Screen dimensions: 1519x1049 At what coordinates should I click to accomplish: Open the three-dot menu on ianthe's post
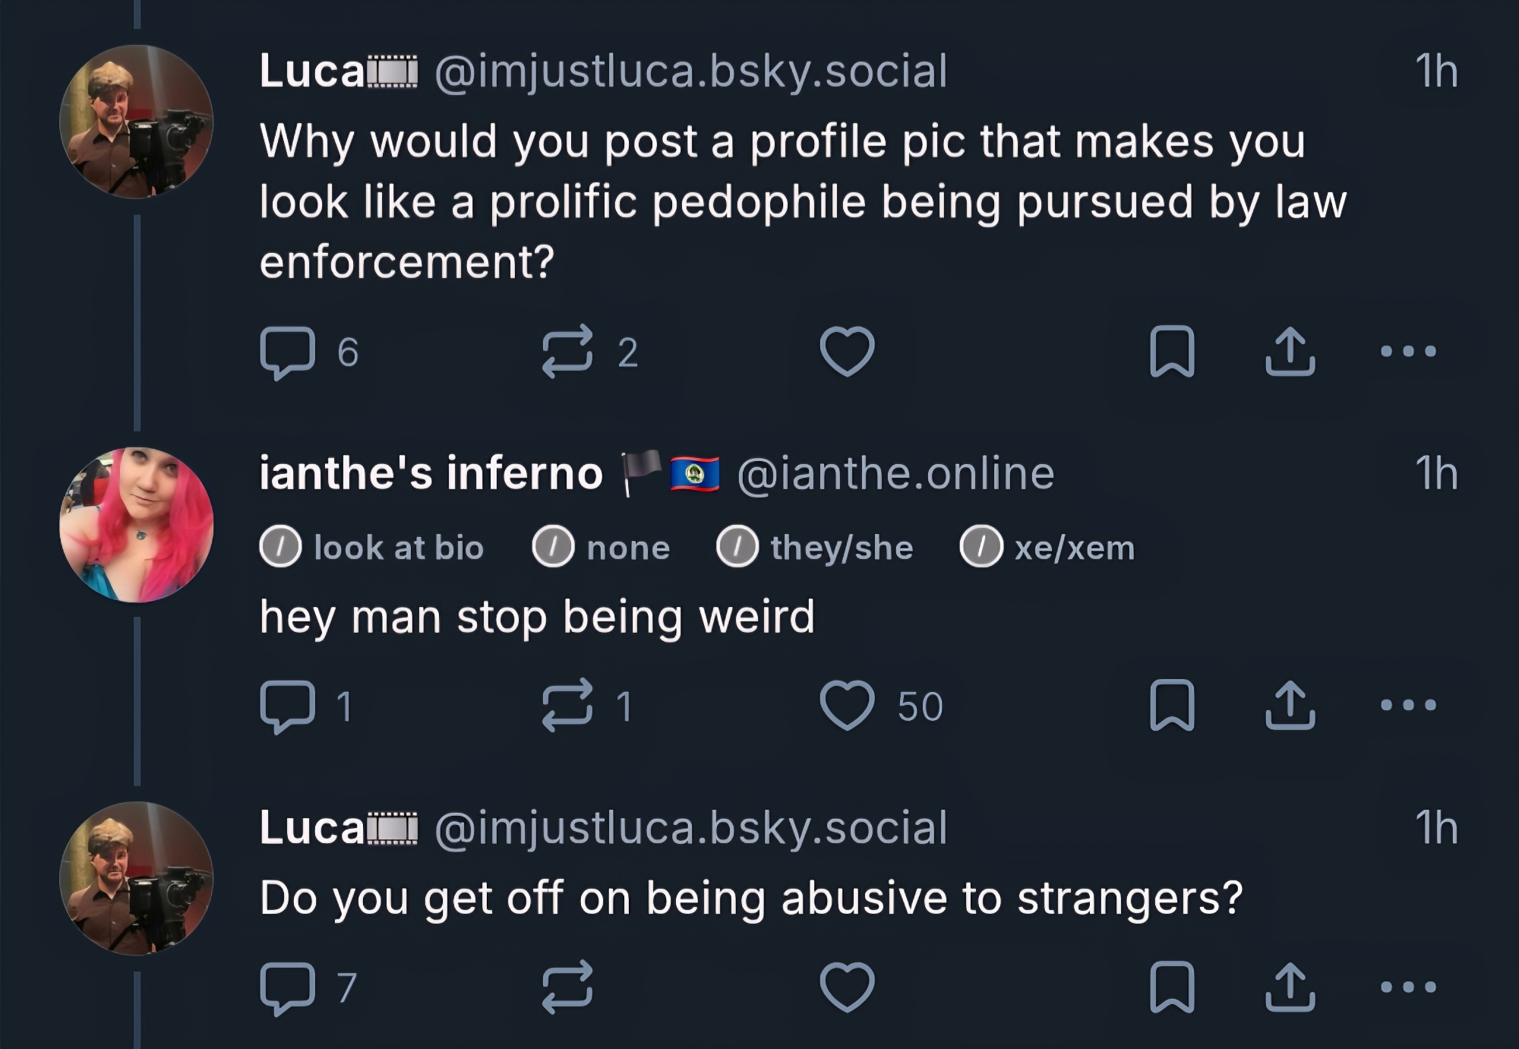point(1408,705)
